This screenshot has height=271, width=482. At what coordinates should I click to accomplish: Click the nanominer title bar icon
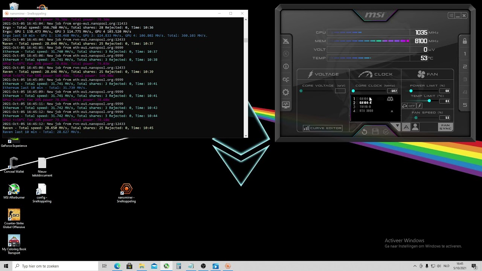(6, 14)
